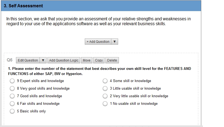The height and width of the screenshot is (127, 224).
Task: Delete question Q6
Action: (112, 60)
